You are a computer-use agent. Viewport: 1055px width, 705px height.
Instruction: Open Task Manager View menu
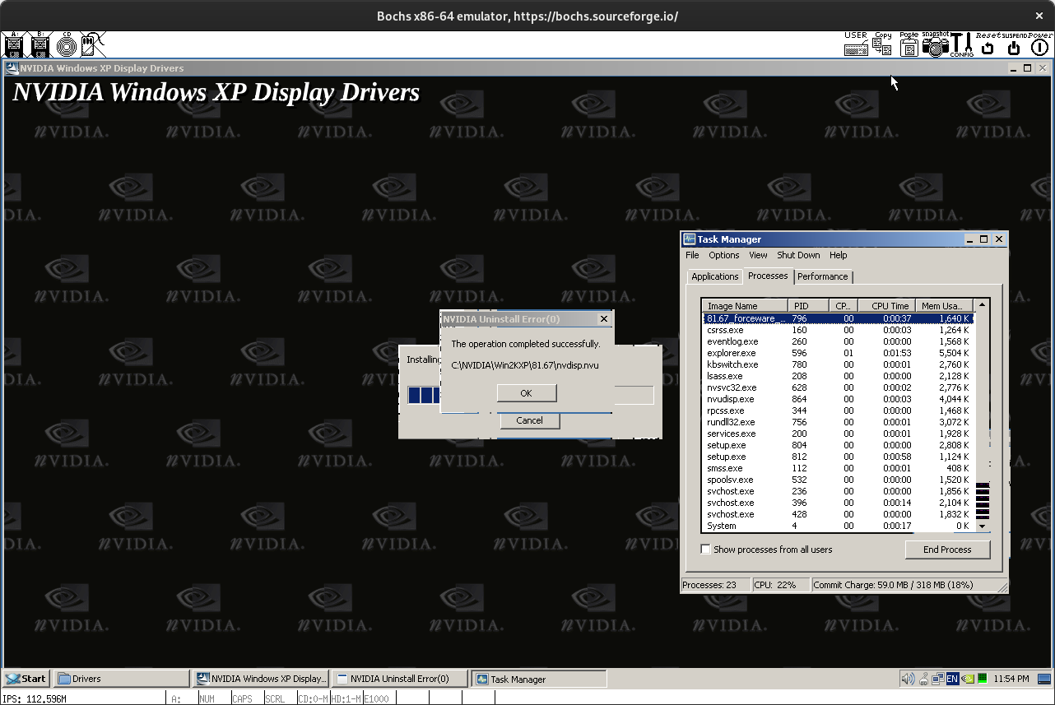pos(758,255)
